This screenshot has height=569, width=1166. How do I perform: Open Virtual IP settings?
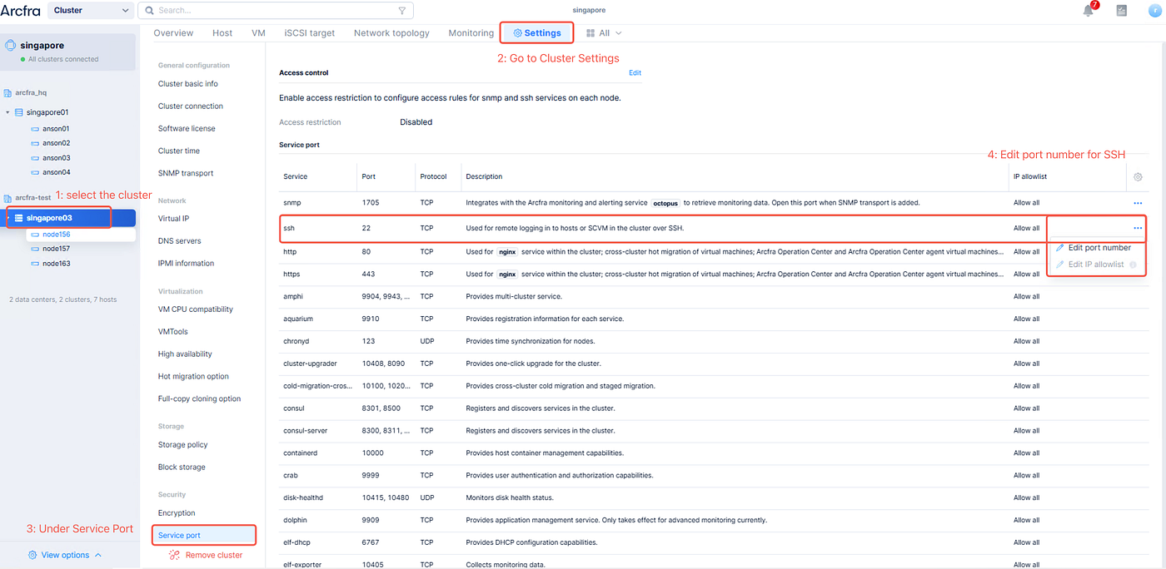point(174,219)
